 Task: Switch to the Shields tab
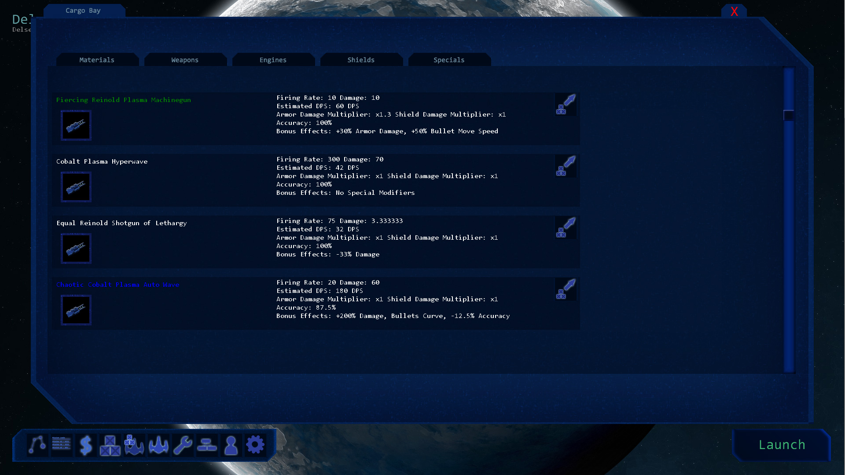(361, 60)
